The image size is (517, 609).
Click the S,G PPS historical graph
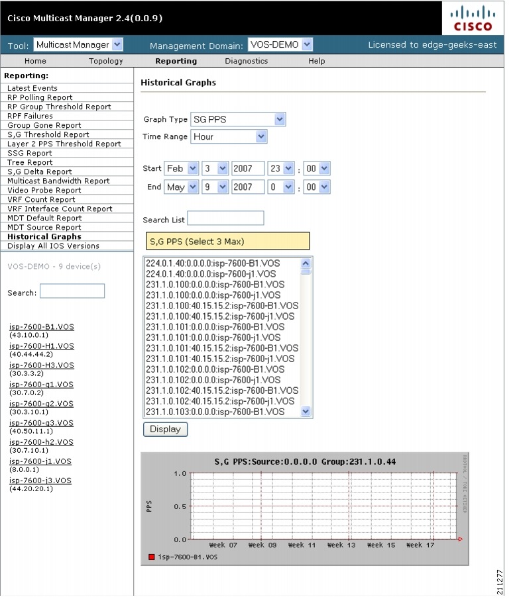point(305,509)
